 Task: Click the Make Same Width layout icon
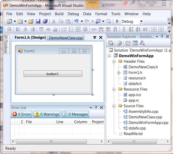[x=64, y=29]
